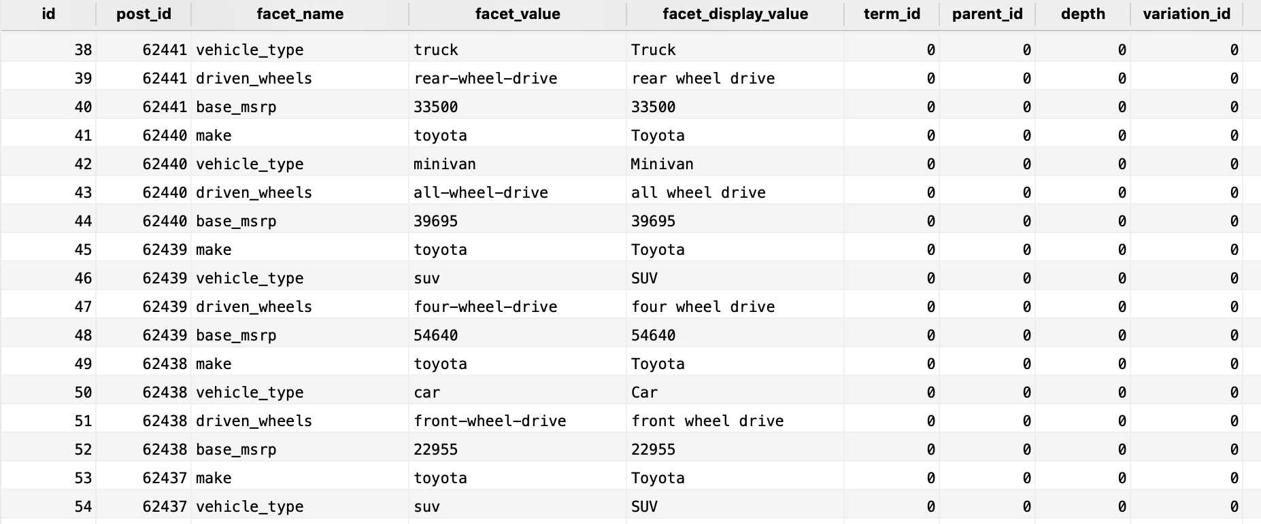The image size is (1261, 524).
Task: Click the base_msrp cell in row 40
Action: (236, 107)
